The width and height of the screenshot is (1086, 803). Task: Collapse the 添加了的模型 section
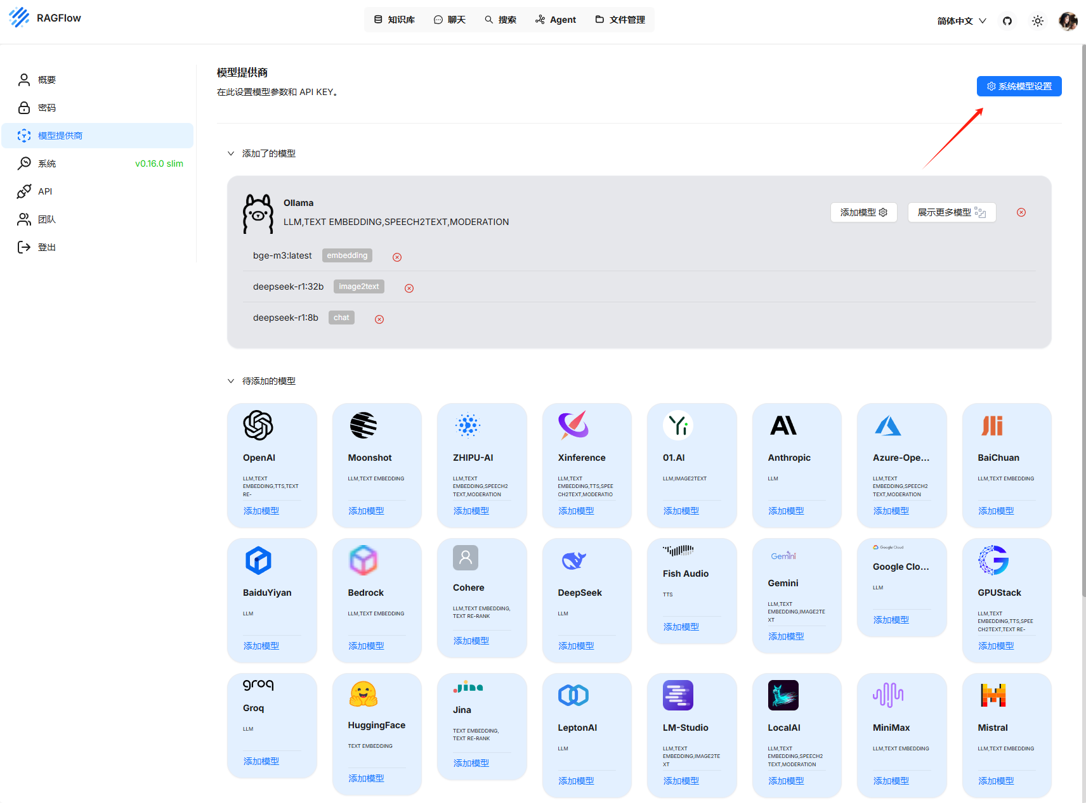coord(231,153)
